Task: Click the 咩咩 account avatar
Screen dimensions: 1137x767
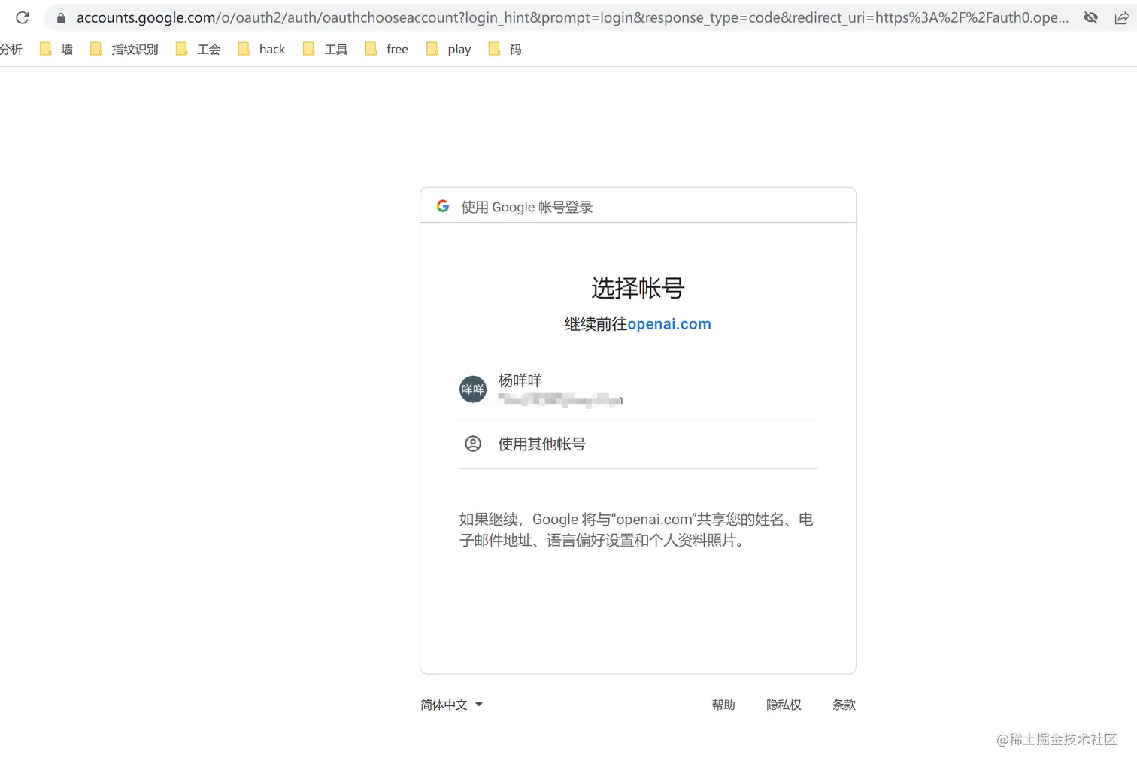Action: pos(473,390)
